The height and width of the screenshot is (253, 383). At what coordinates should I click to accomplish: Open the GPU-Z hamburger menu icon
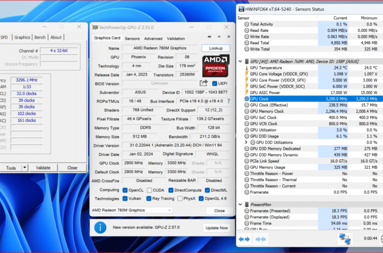[x=229, y=37]
